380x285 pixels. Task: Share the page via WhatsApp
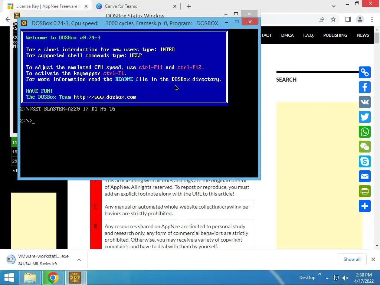364,132
